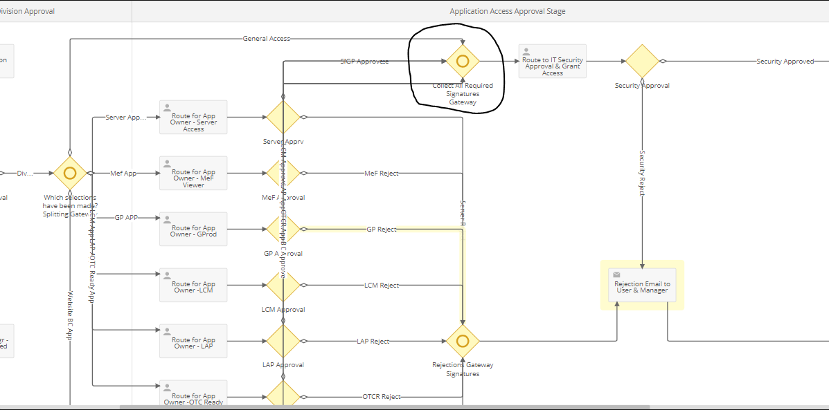Click the LAP Reject flow label
The width and height of the screenshot is (829, 410).
click(373, 341)
